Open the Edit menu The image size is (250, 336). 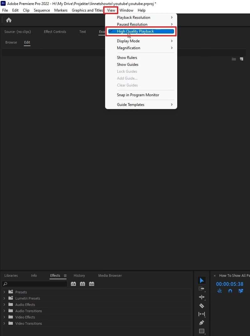[15, 10]
